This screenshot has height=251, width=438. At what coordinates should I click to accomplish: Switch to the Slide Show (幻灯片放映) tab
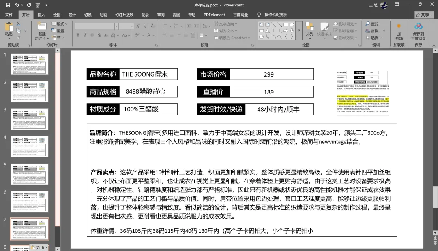125,15
